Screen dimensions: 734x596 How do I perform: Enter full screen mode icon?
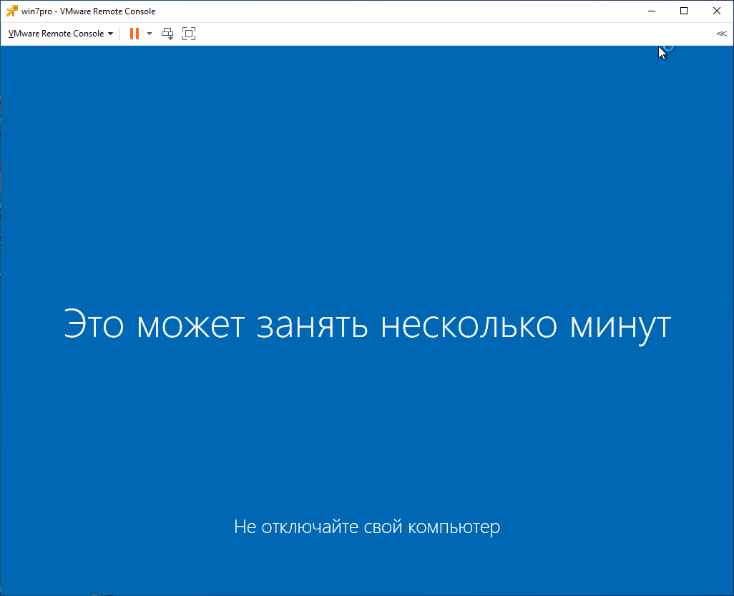[x=189, y=34]
